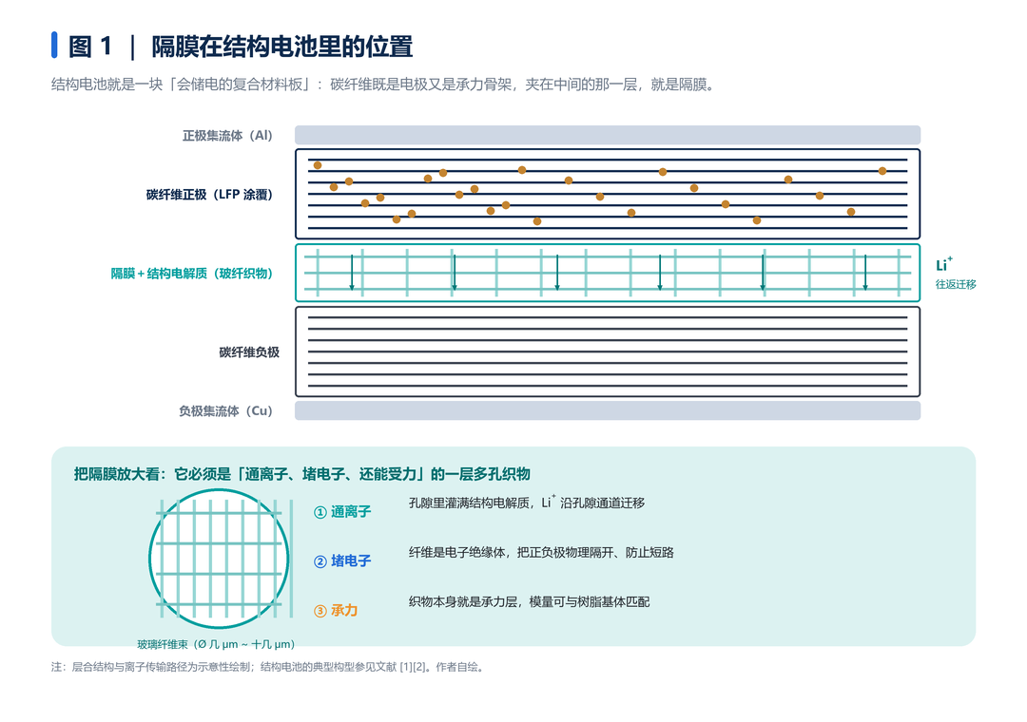This screenshot has height=722, width=1027.
Task: Select the label "碳纤维负极"
Action: pyautogui.click(x=249, y=352)
